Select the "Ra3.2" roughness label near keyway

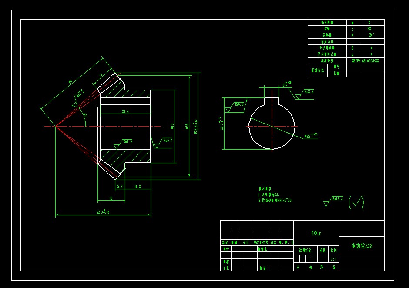pos(309,91)
